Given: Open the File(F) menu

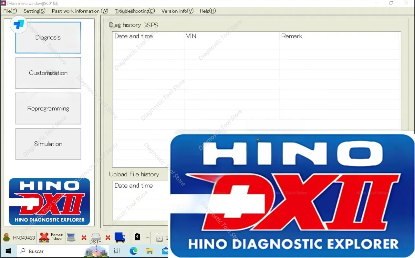Looking at the screenshot, I should pyautogui.click(x=10, y=11).
